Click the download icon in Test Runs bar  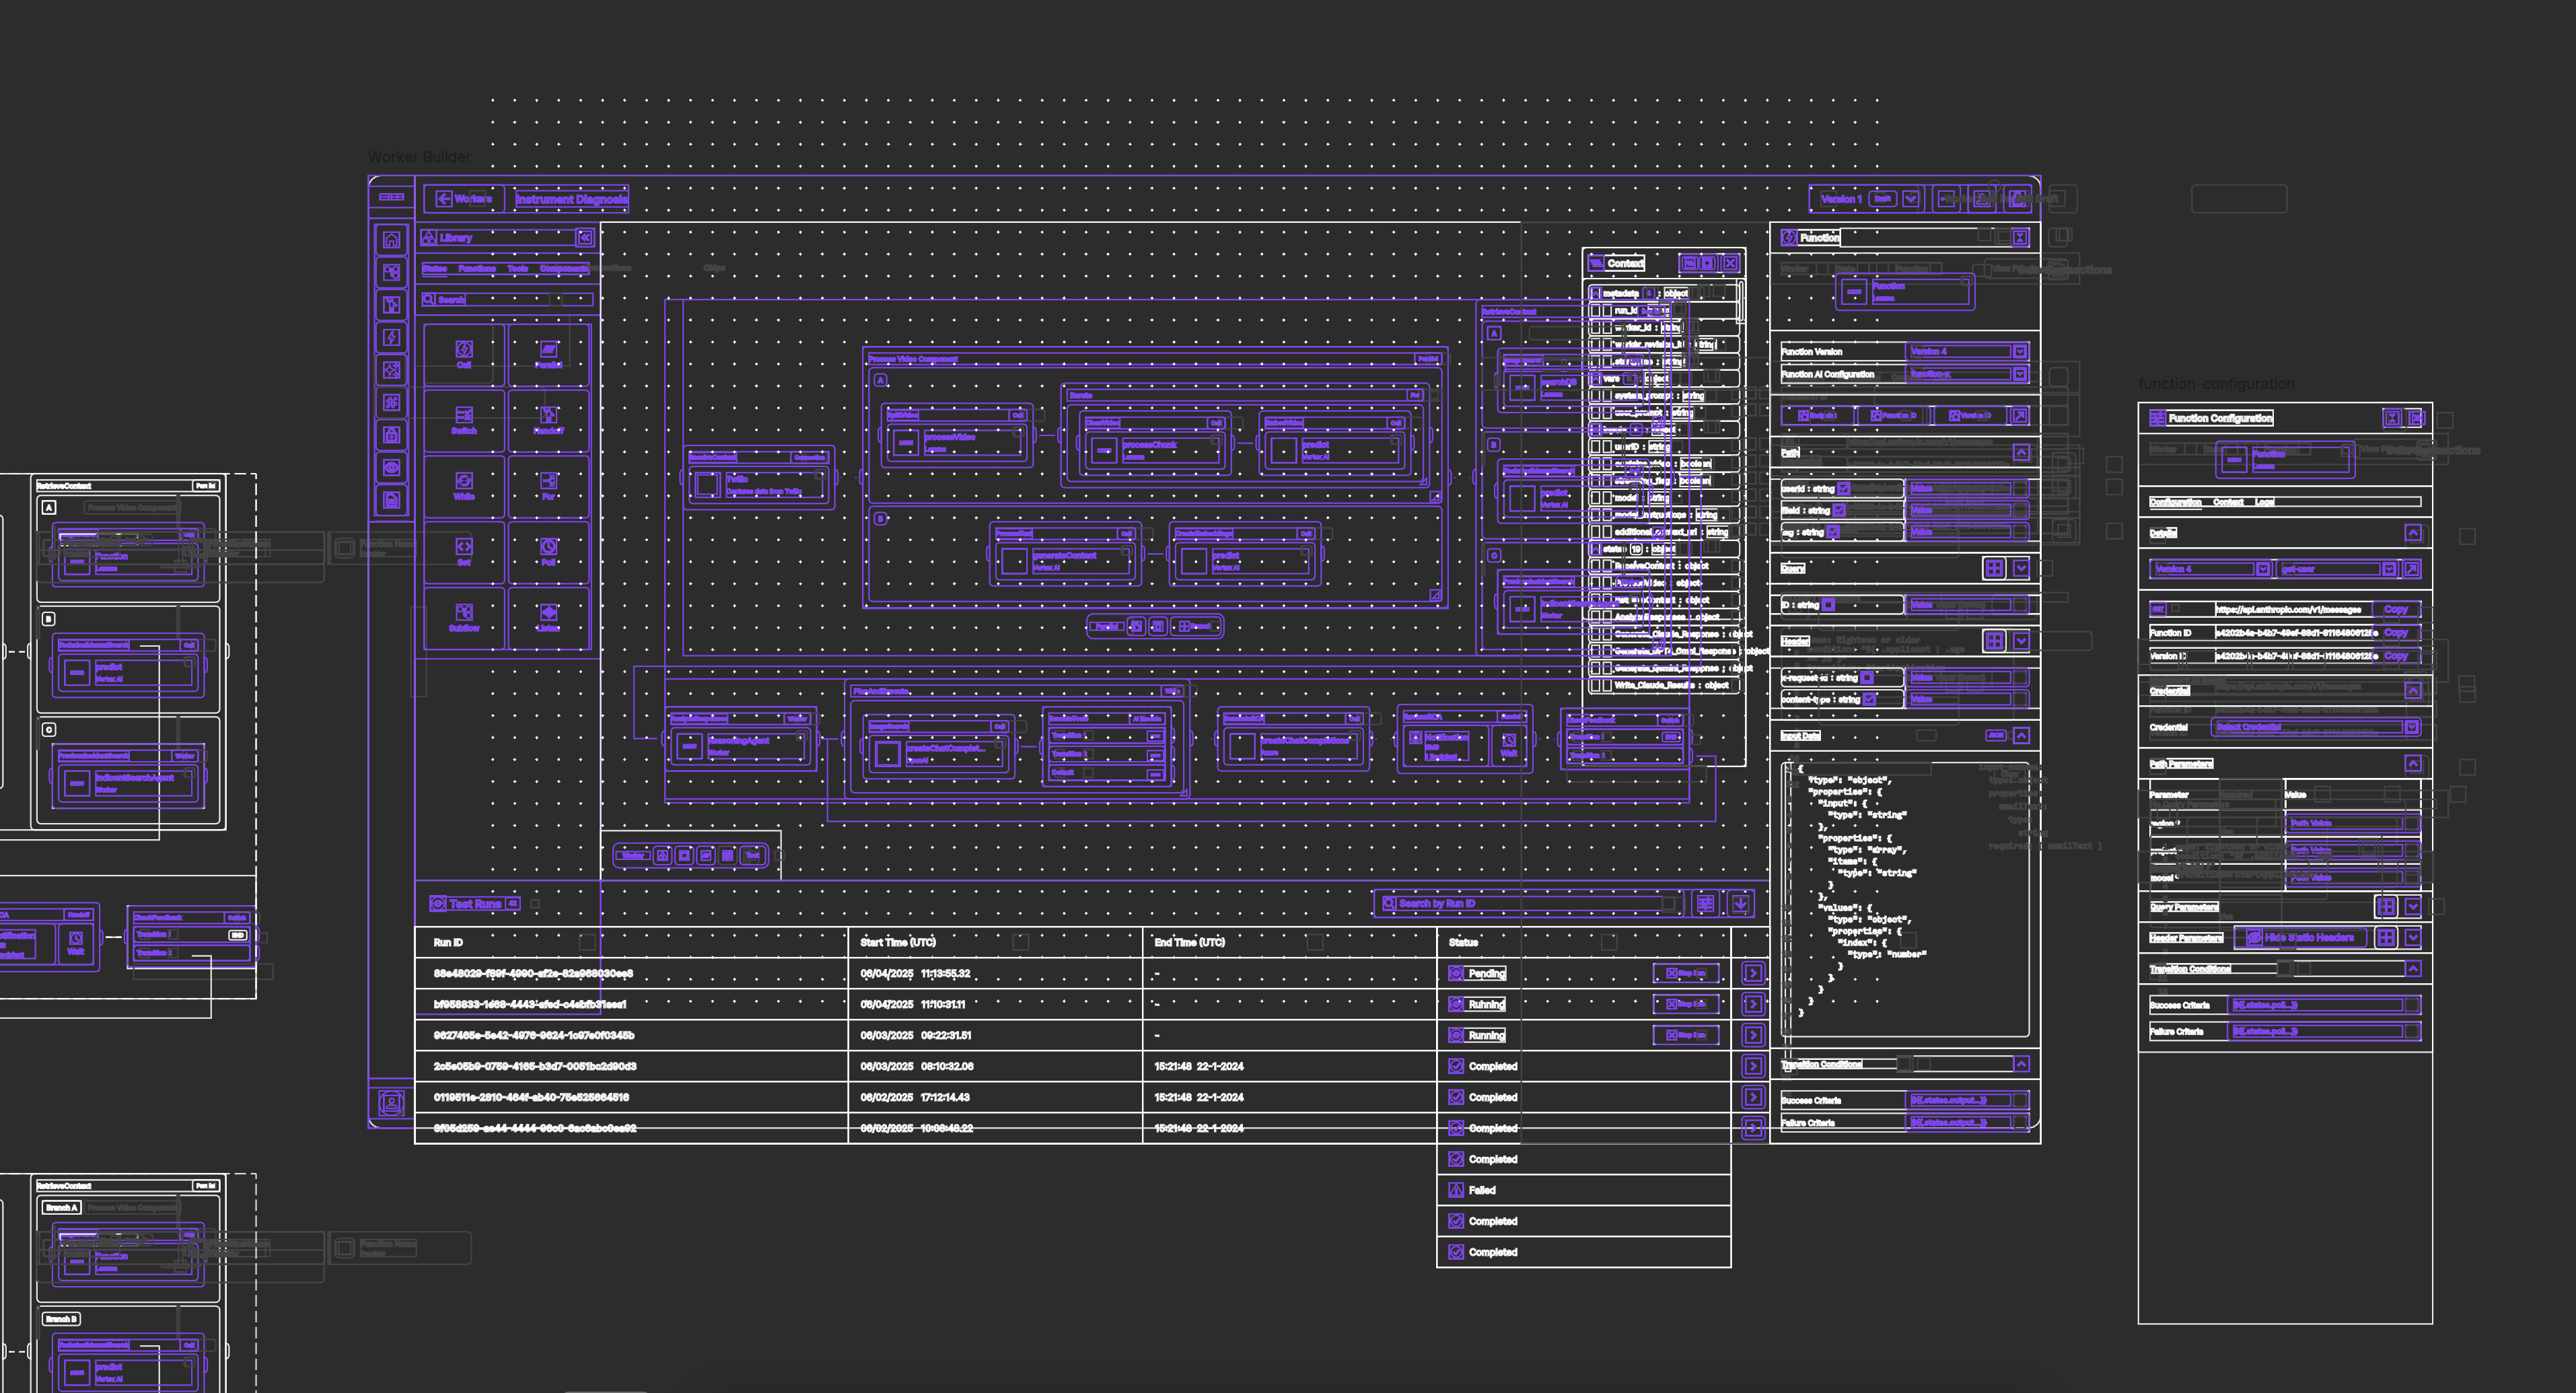pos(1741,903)
